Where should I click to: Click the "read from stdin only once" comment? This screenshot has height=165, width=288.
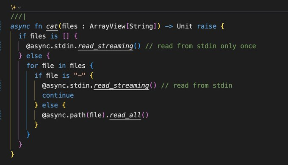tap(201, 46)
